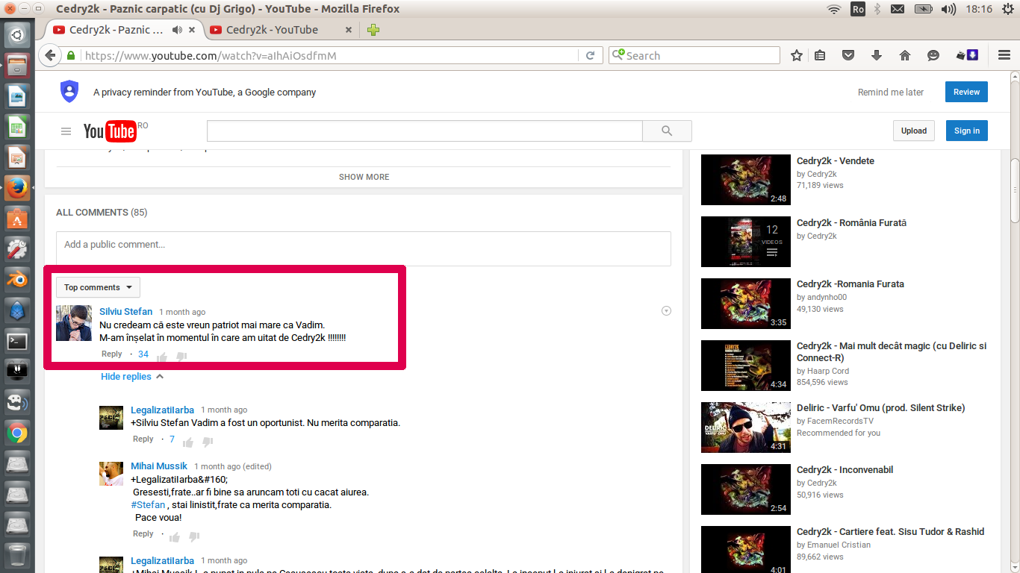Open Terminal from the Ubuntu launcher
Screen dimensions: 1020x573
coord(17,341)
